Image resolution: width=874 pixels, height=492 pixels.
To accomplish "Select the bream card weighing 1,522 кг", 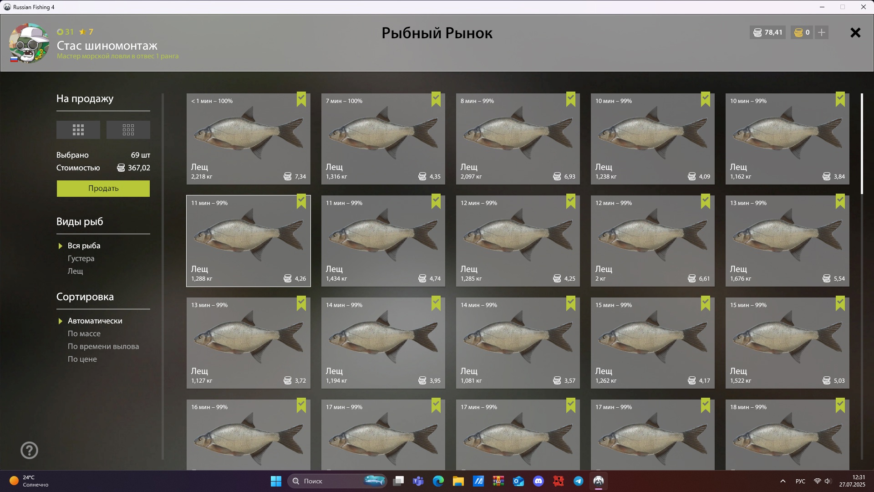I will (788, 343).
